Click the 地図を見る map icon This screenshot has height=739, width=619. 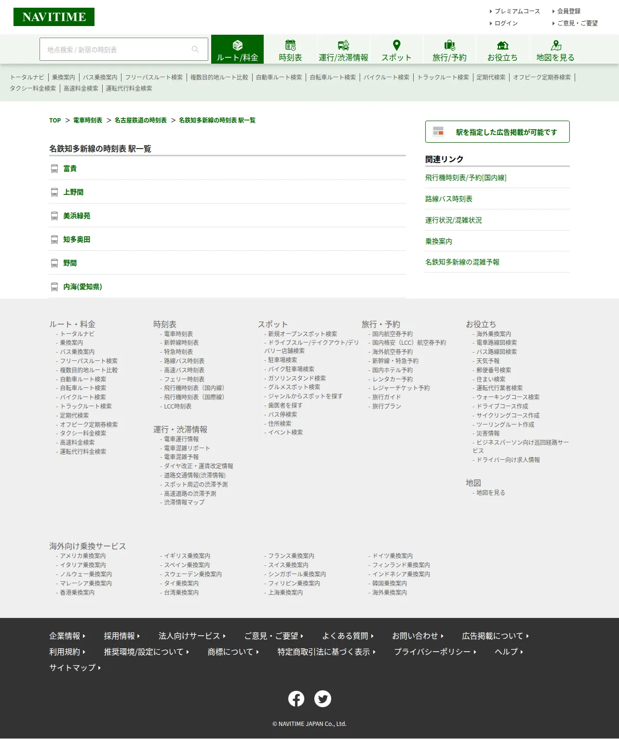point(556,45)
